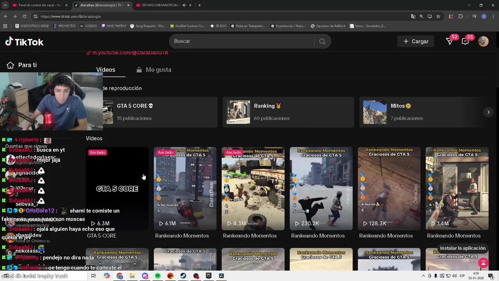The width and height of the screenshot is (499, 281).
Task: Open the PROYECTOS bookmark
Action: (64, 26)
